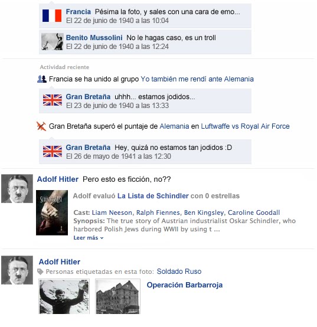
Task: Open the photo of the soldier with raised arms
Action: click(64, 296)
